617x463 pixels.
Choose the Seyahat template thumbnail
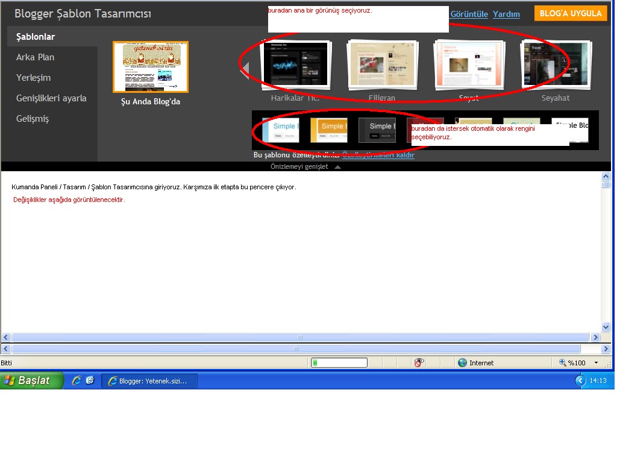click(556, 64)
